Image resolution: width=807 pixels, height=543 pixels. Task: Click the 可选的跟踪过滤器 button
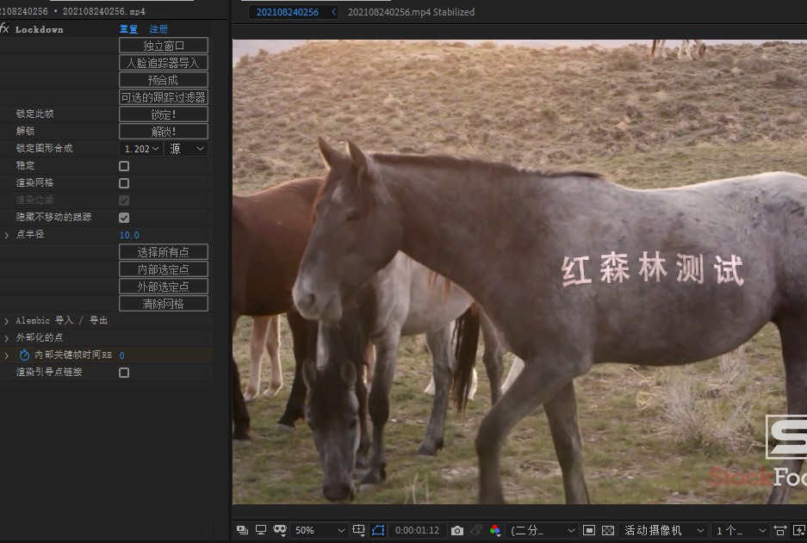pyautogui.click(x=164, y=97)
